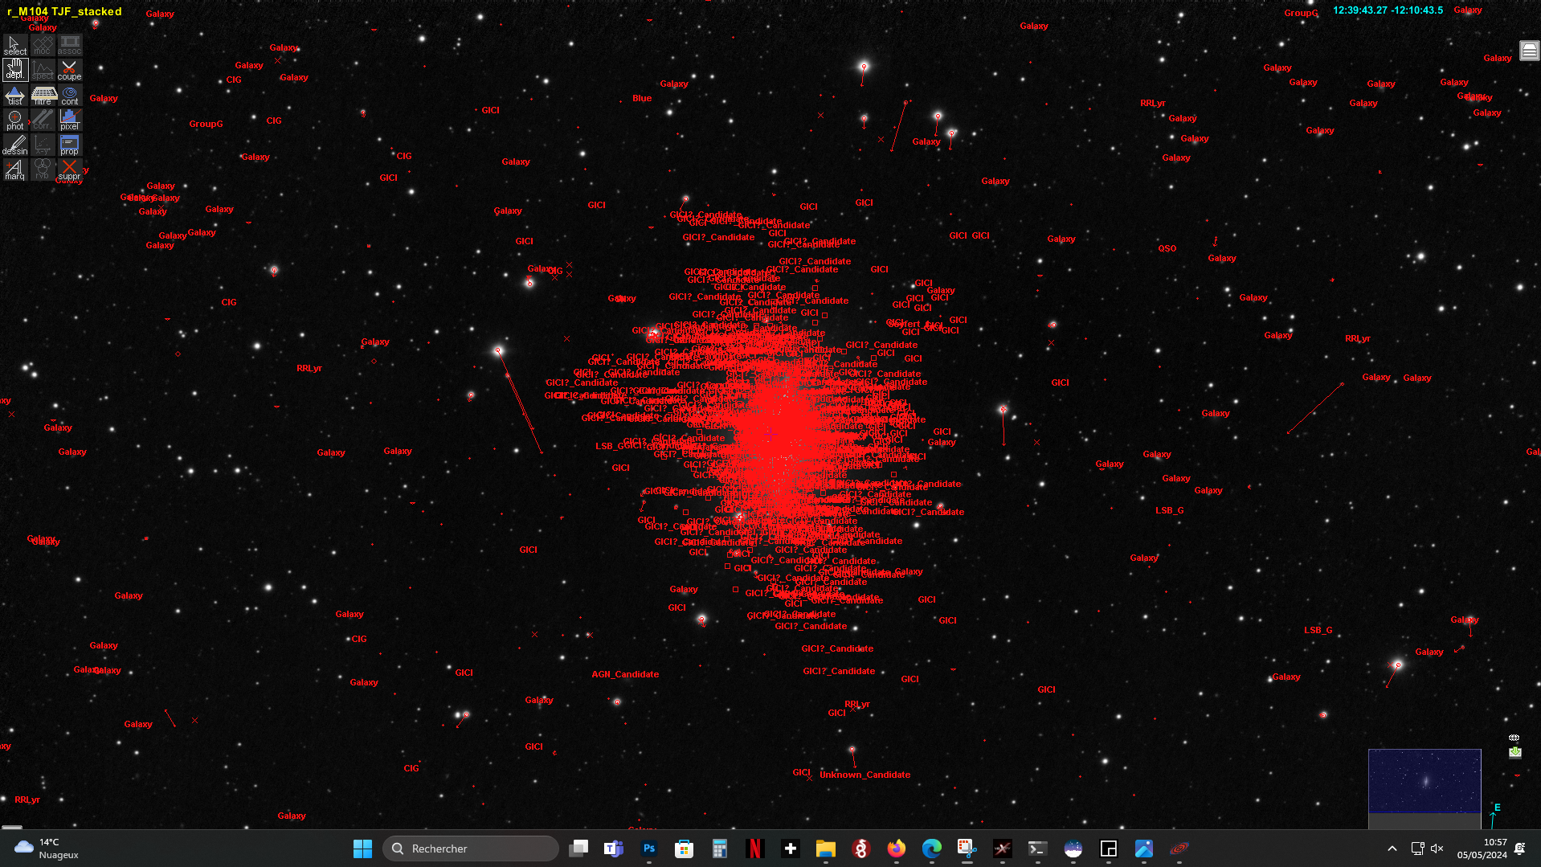The height and width of the screenshot is (867, 1541).
Task: Click the Rechercher search box in taskbar
Action: point(471,849)
